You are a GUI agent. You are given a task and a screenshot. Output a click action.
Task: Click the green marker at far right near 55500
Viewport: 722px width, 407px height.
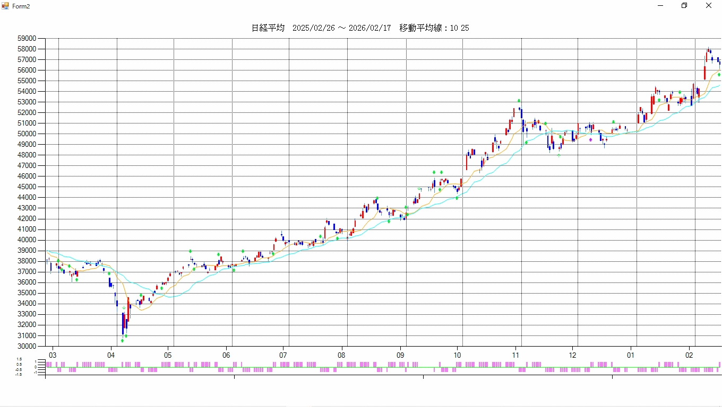click(x=719, y=75)
